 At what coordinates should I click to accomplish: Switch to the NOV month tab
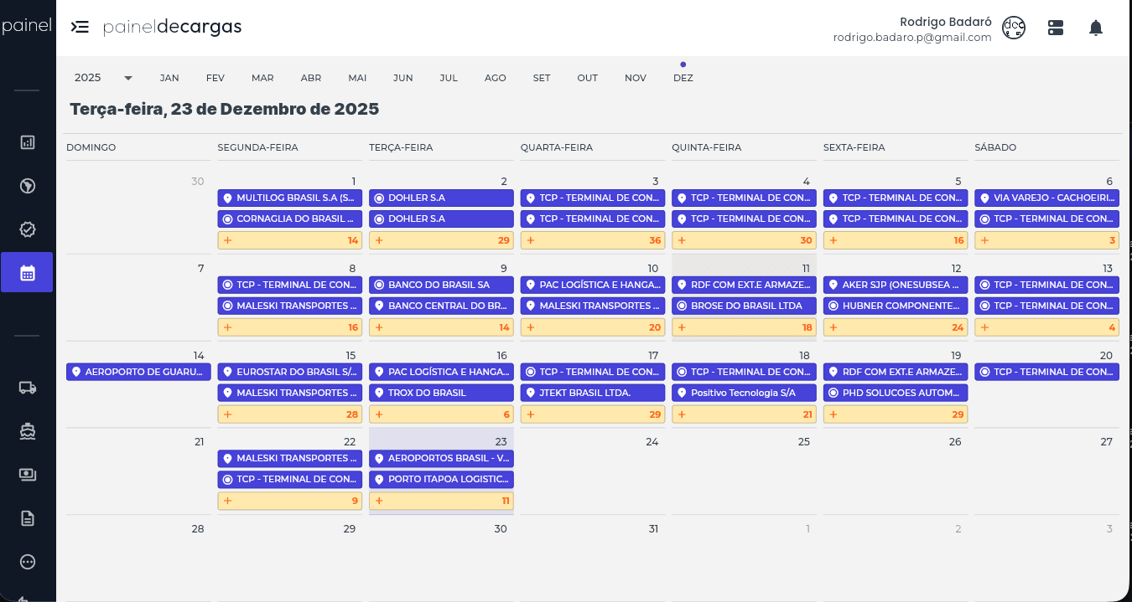[x=636, y=78]
